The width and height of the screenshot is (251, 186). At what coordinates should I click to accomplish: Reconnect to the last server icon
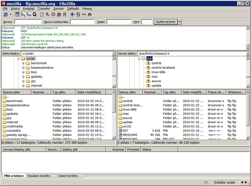65,15
